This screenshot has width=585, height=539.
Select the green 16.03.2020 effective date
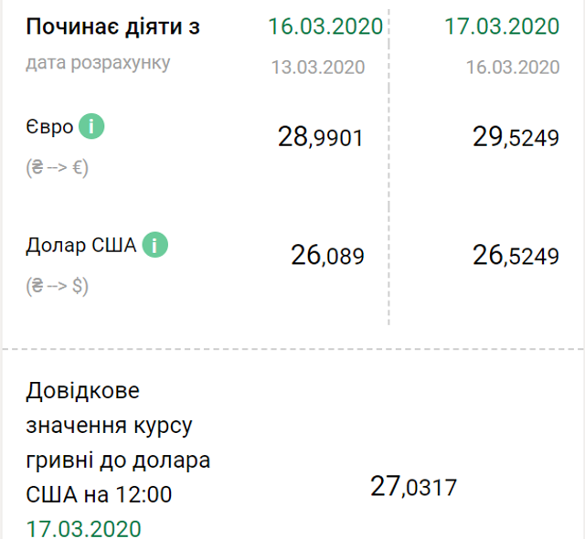click(x=325, y=26)
